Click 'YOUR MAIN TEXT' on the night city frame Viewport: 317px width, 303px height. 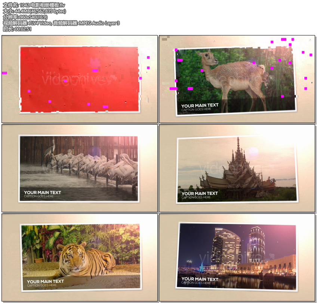coord(200,279)
